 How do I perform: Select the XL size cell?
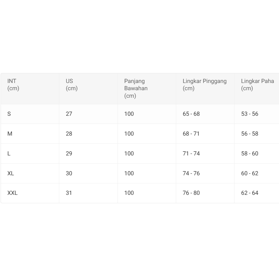(11, 173)
